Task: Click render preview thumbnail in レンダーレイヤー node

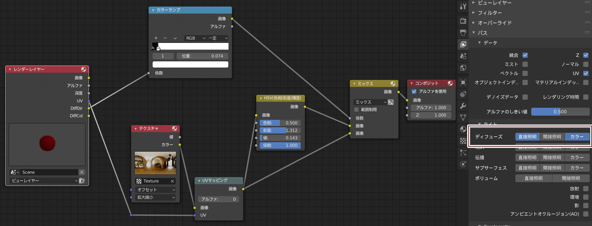Action: (x=47, y=144)
